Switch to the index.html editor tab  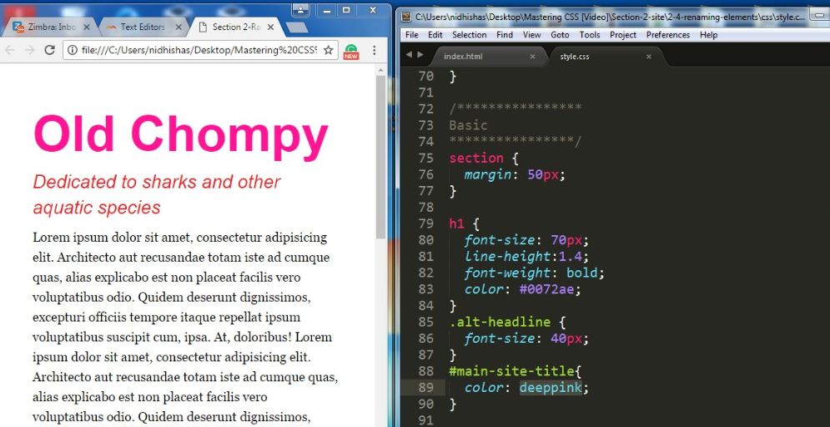487,56
